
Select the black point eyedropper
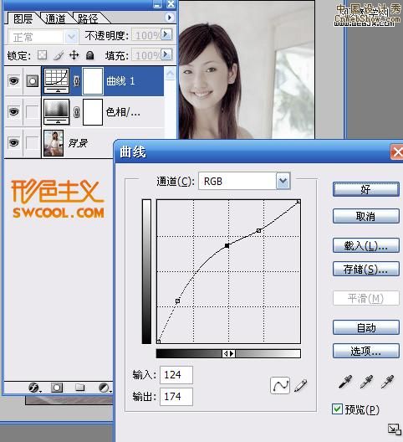345,383
